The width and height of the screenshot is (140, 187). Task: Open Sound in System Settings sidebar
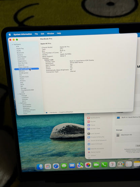(x=92, y=121)
